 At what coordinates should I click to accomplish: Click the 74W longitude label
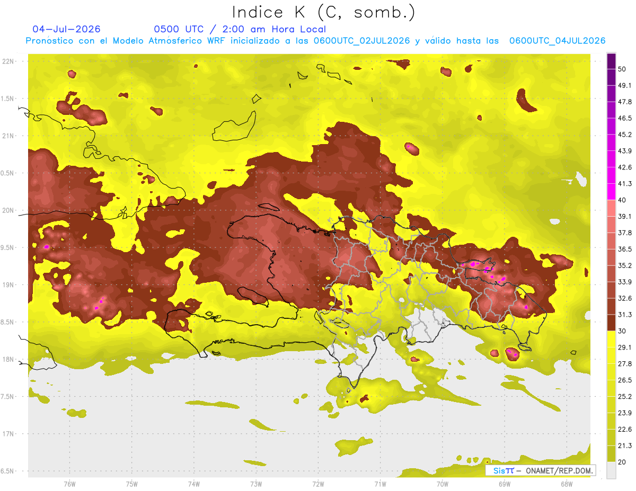194,484
